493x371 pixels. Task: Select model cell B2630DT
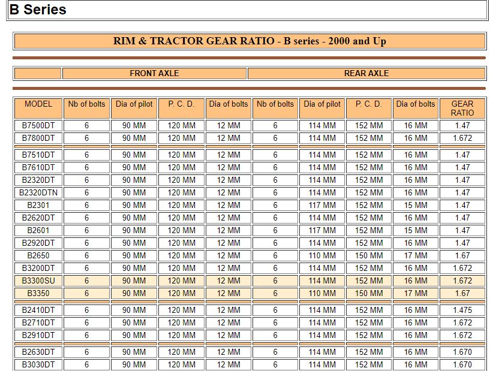coord(38,352)
